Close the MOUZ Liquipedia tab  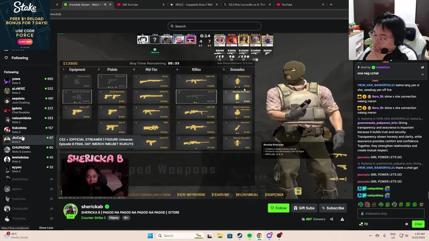(x=217, y=5)
